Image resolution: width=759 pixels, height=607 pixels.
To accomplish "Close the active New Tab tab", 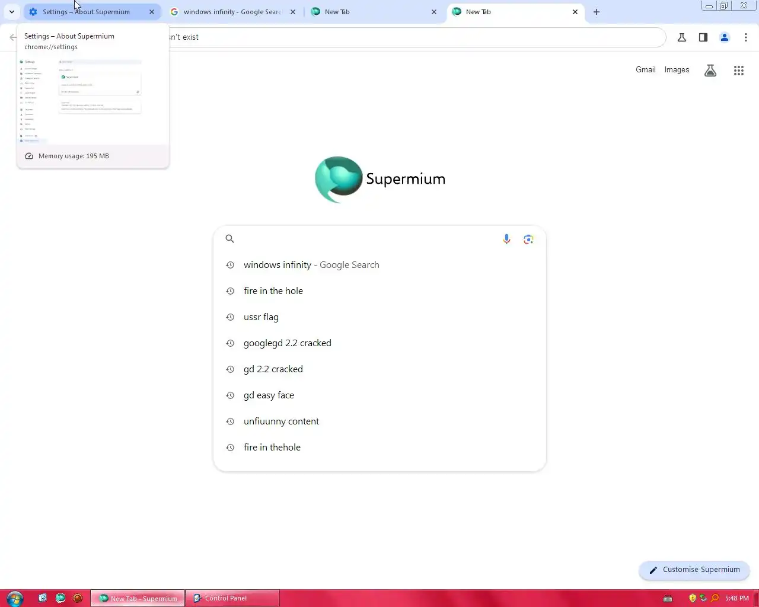I will [x=575, y=12].
